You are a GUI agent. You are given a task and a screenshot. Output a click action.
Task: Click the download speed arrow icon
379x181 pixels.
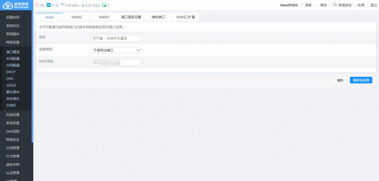click(x=83, y=5)
